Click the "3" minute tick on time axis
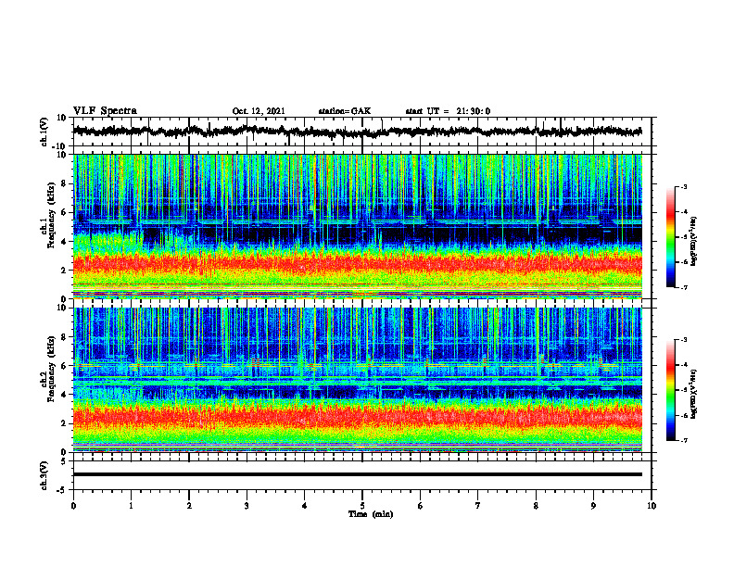 click(x=247, y=506)
